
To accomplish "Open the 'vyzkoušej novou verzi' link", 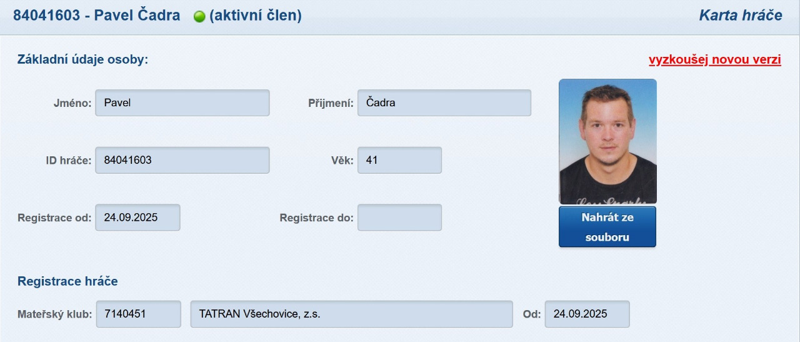I will click(714, 60).
